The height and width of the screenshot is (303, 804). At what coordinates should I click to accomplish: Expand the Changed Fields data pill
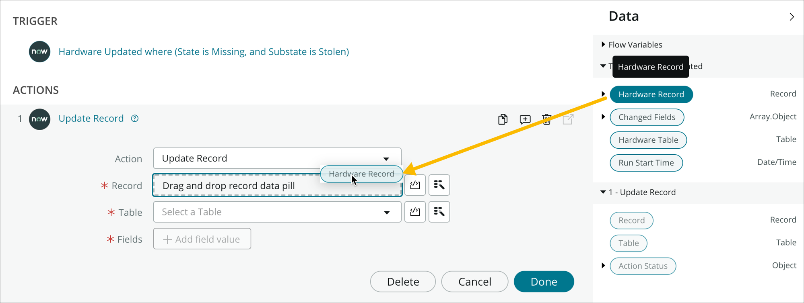(x=603, y=117)
